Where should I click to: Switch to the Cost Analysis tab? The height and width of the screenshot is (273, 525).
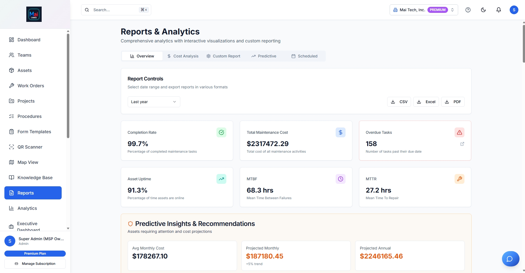coord(183,56)
